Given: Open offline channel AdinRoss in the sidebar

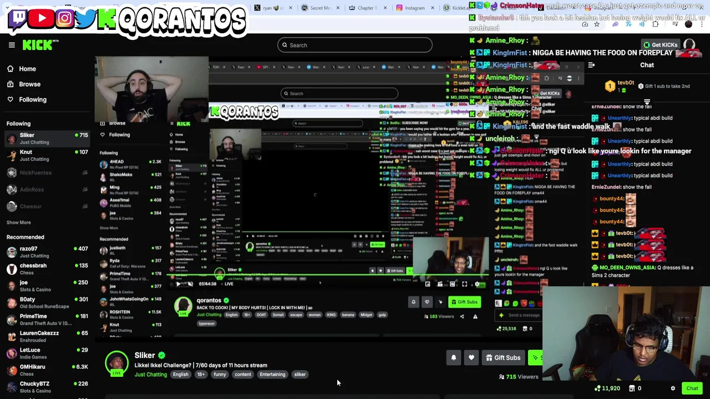Looking at the screenshot, I should (x=47, y=190).
